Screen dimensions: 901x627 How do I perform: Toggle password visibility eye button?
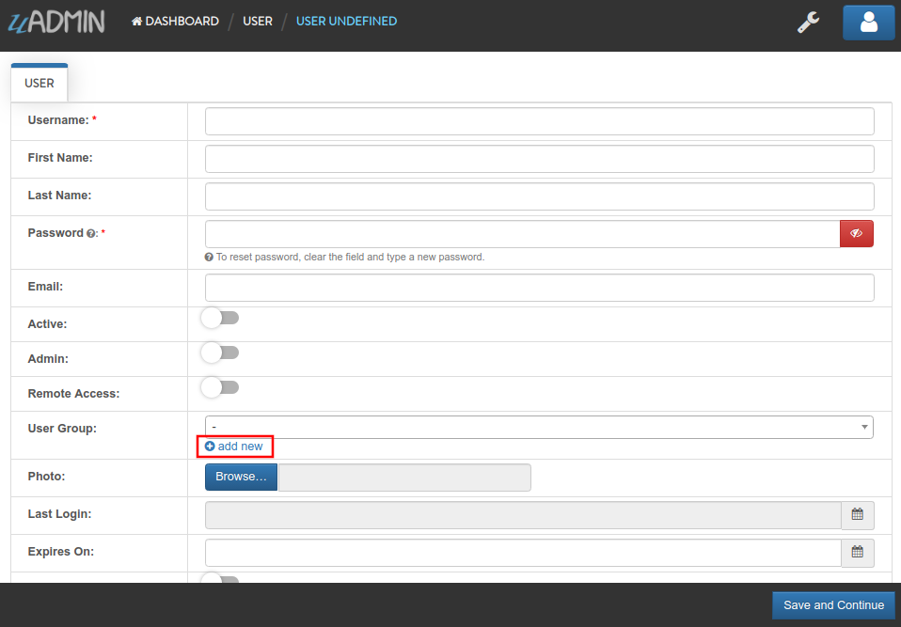[x=856, y=234]
